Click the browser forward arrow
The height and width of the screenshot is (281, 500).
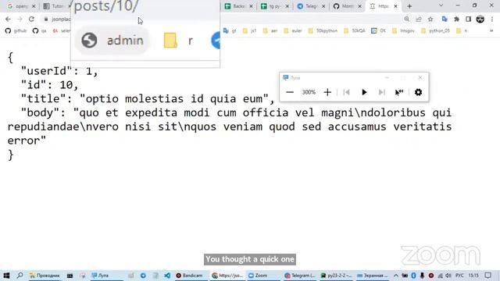click(x=20, y=19)
